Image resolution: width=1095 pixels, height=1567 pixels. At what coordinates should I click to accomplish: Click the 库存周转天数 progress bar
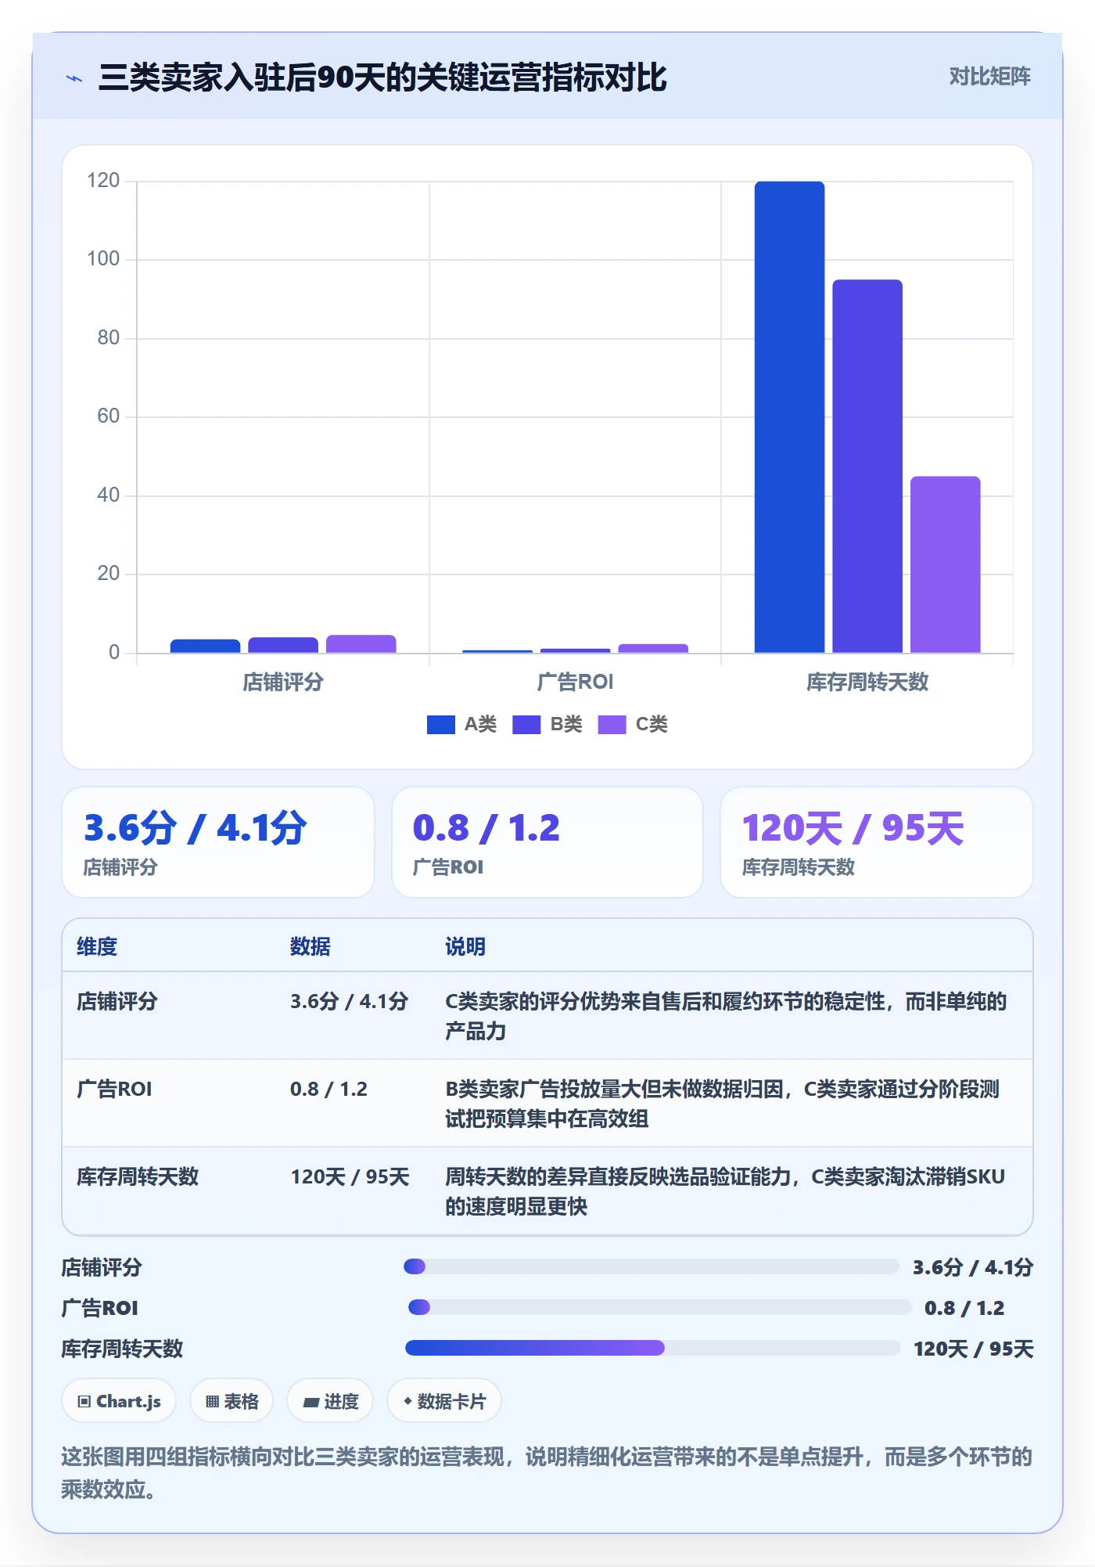(652, 1348)
